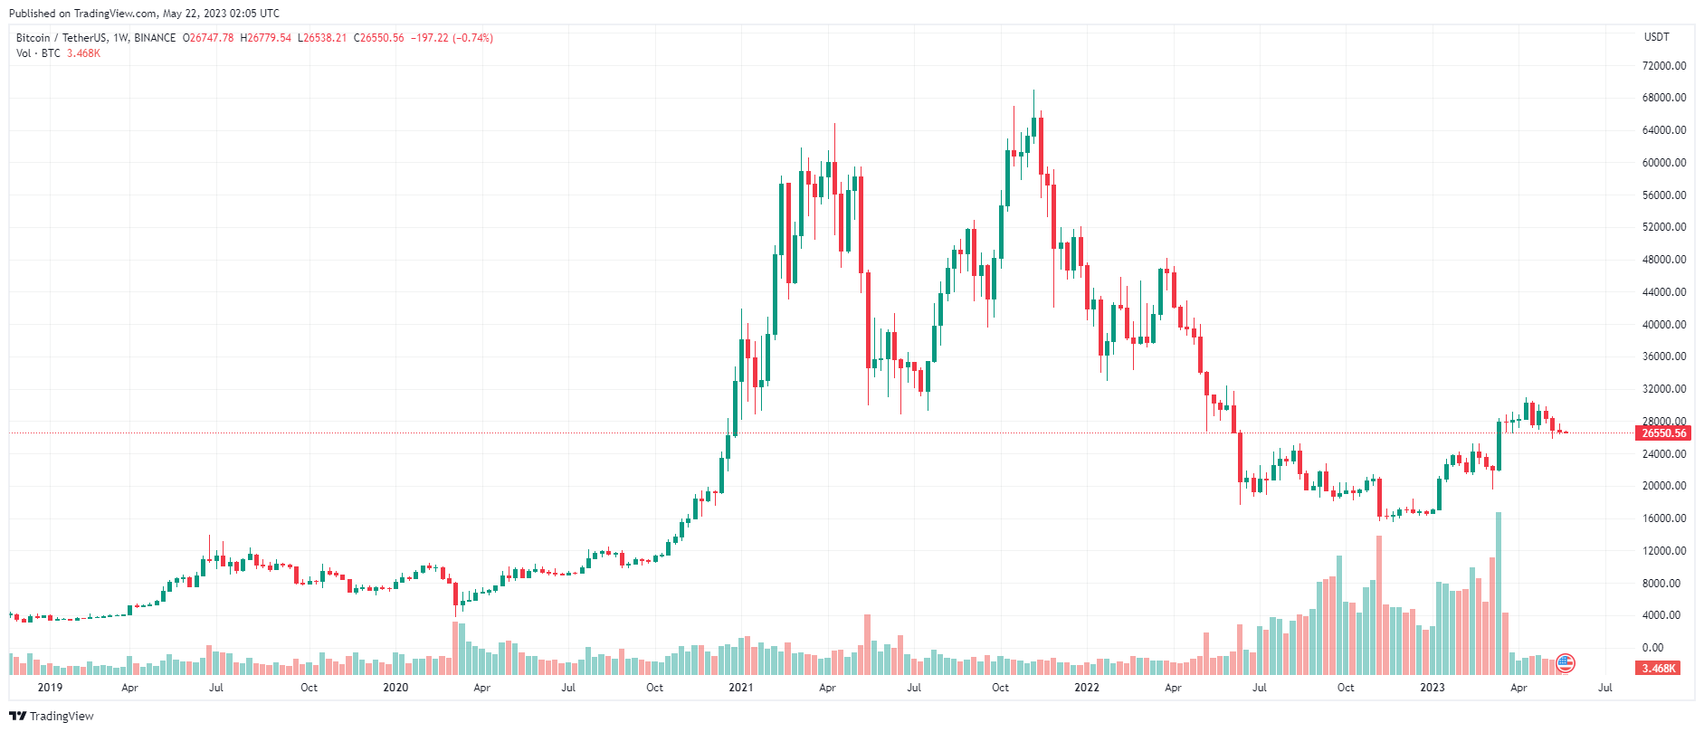Click the red volume label 3.468K
Viewport: 1704px width, 732px height.
click(1658, 668)
